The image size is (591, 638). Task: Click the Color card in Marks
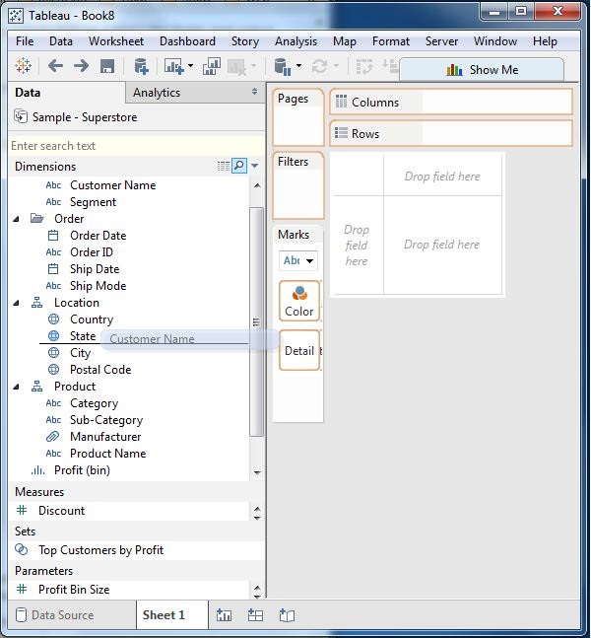coord(299,301)
